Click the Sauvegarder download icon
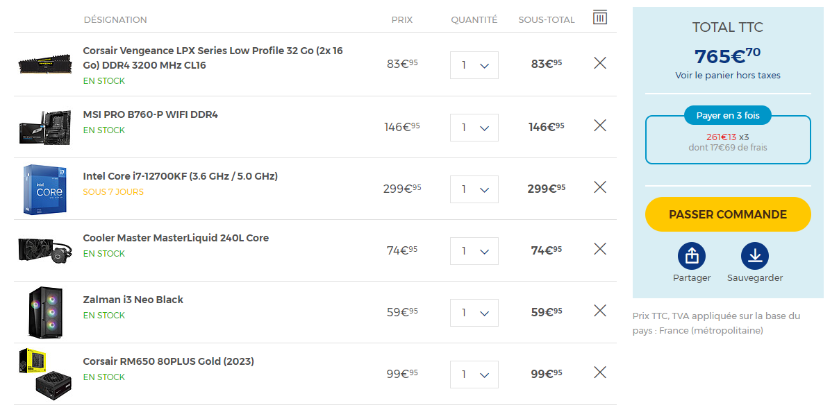Image resolution: width=839 pixels, height=412 pixels. 755,257
